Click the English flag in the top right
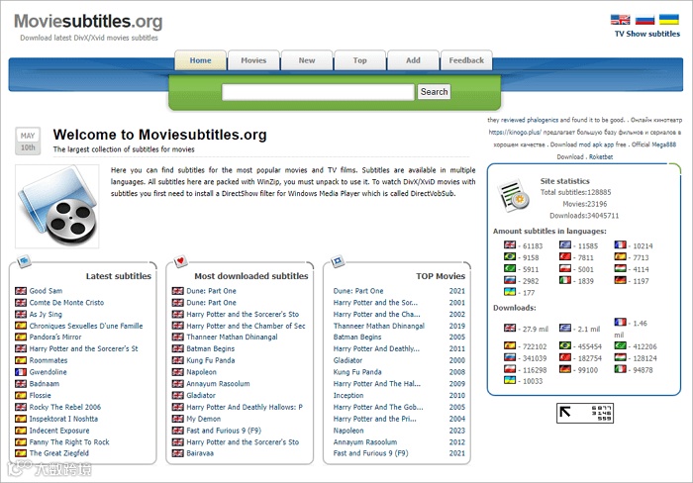Viewport: 693px width, 483px height. [620, 20]
